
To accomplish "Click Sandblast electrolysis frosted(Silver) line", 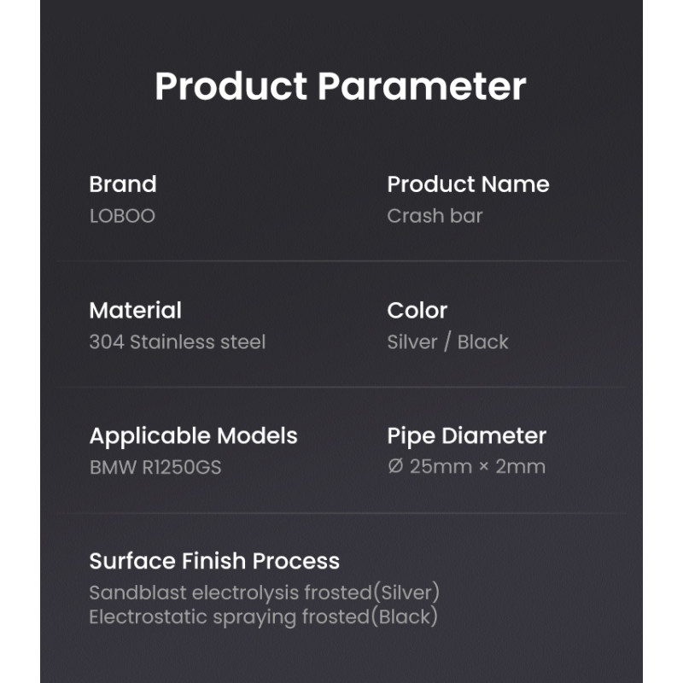I will (264, 593).
